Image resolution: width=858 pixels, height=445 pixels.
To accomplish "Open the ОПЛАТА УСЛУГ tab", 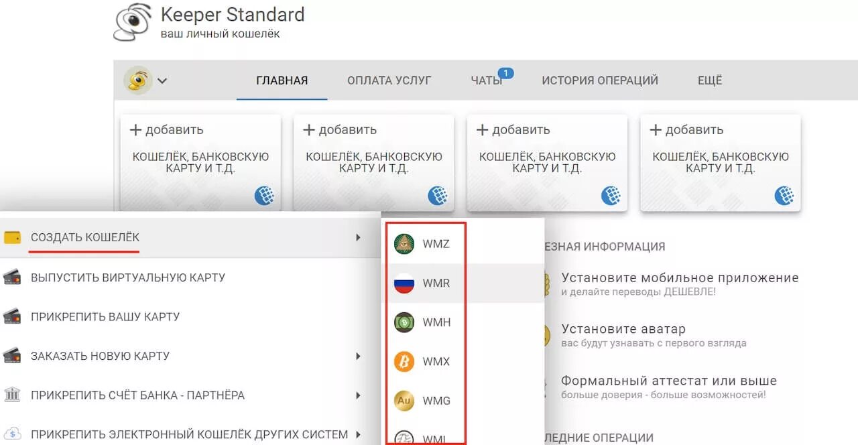I will [389, 80].
